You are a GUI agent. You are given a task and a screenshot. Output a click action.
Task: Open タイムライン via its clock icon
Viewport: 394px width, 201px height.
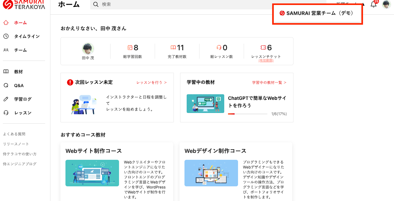(x=6, y=37)
